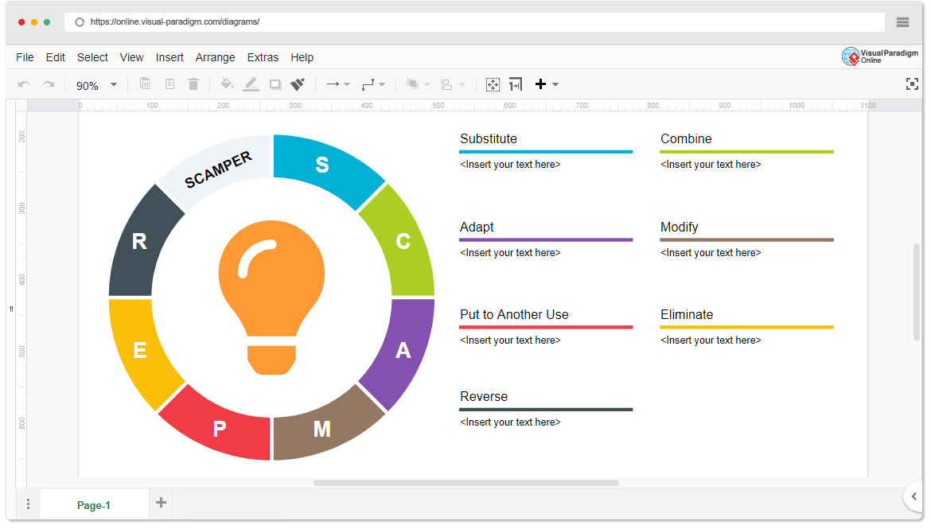Click the horizontal scrollbar thumb
The image size is (931, 529).
(466, 483)
